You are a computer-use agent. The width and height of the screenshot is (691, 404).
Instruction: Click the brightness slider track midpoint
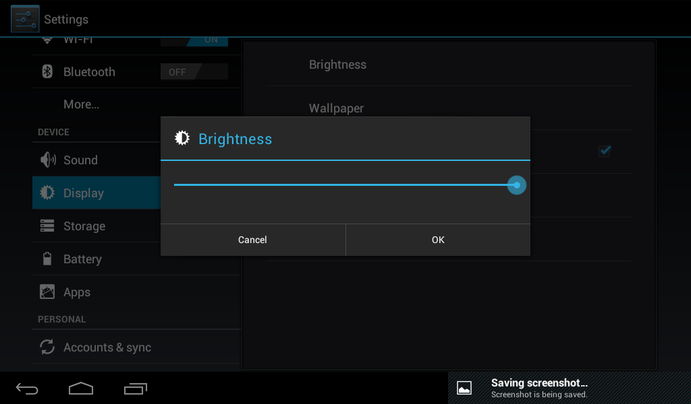click(345, 184)
